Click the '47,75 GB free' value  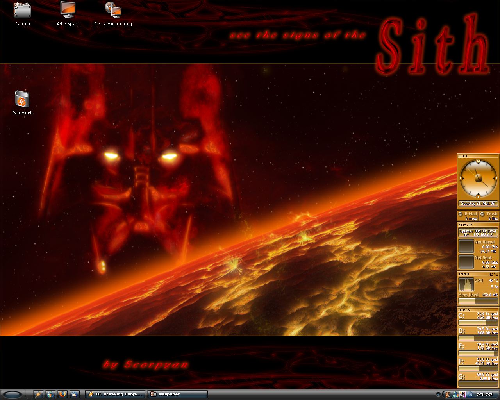pos(487,363)
